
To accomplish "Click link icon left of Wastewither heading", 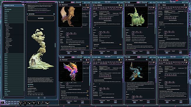I will 28,14.
